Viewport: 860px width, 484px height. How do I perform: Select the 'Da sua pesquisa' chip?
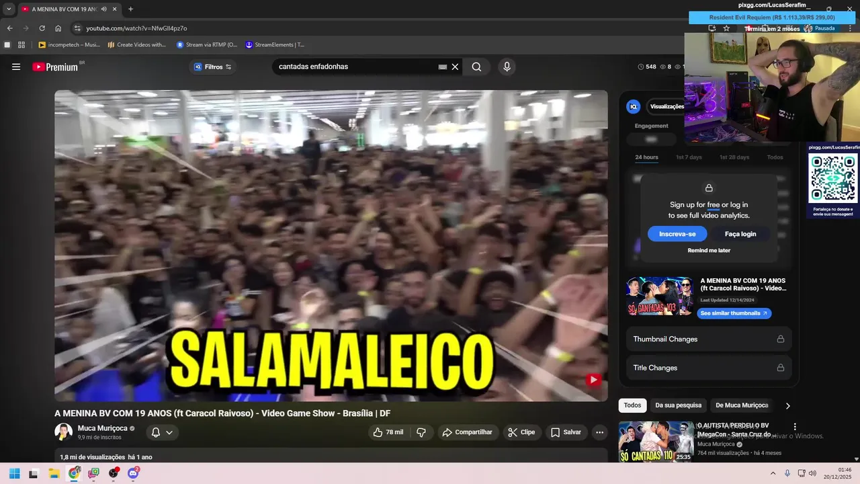click(678, 405)
